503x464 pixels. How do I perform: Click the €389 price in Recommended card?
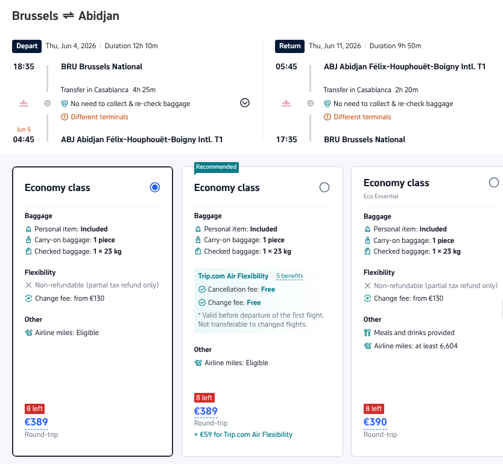(x=206, y=411)
